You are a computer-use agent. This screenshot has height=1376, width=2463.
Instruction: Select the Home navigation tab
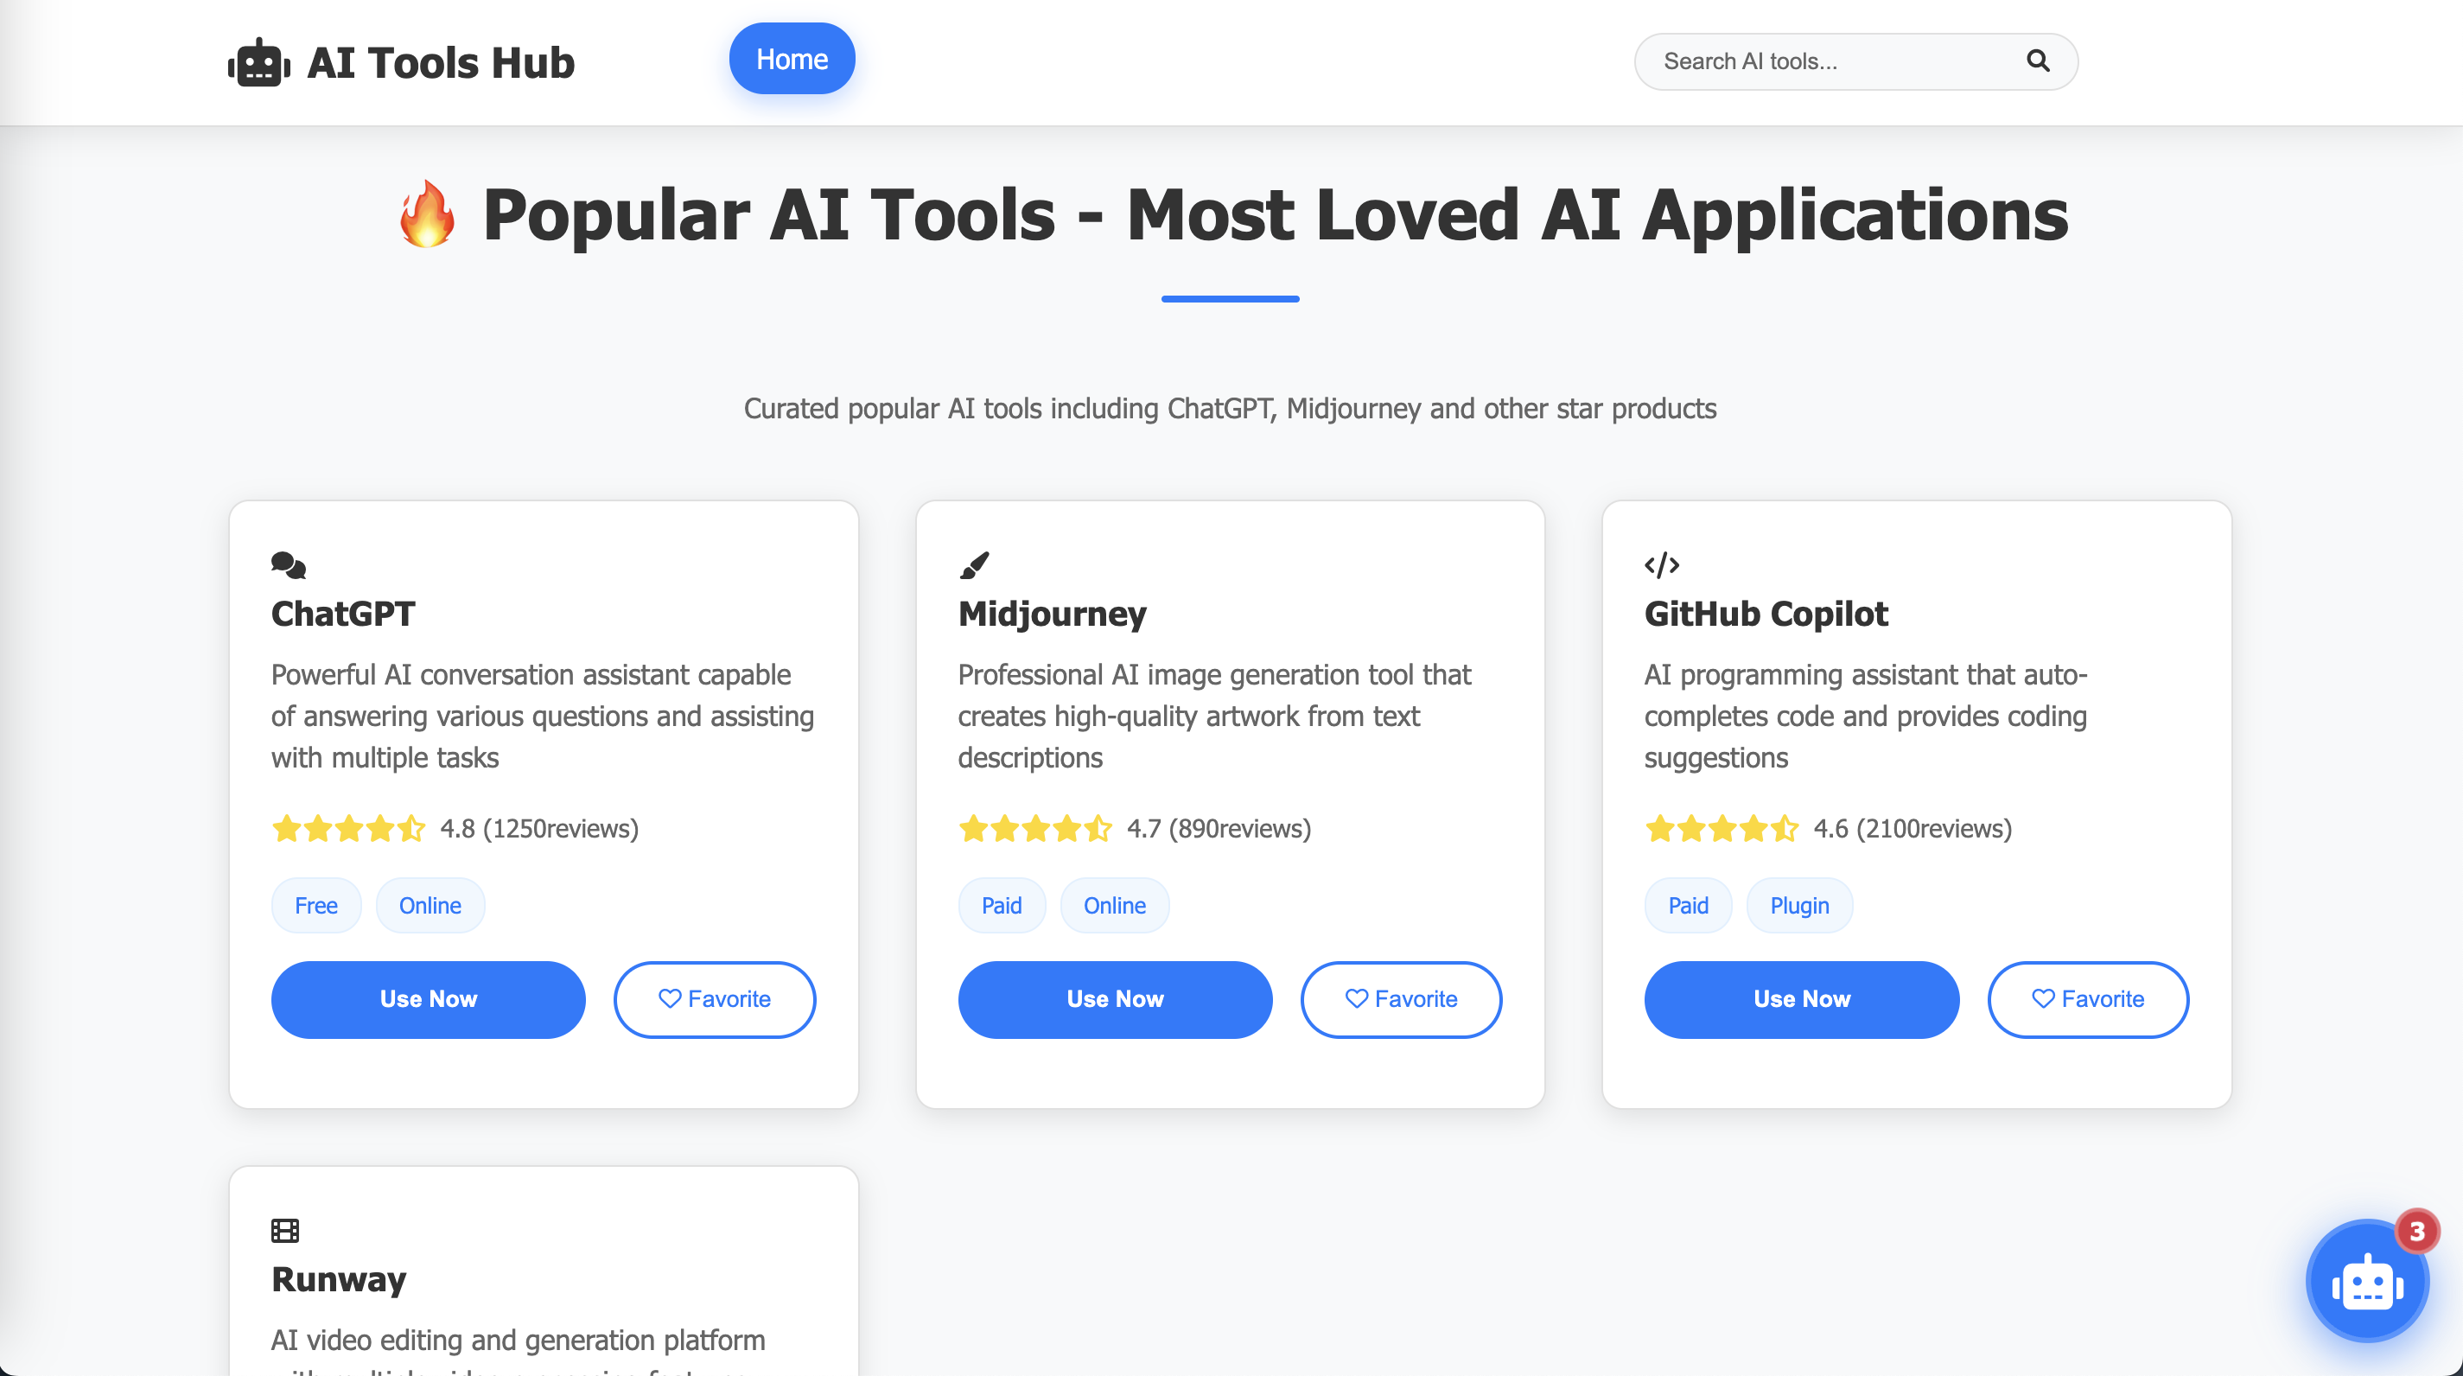click(792, 60)
